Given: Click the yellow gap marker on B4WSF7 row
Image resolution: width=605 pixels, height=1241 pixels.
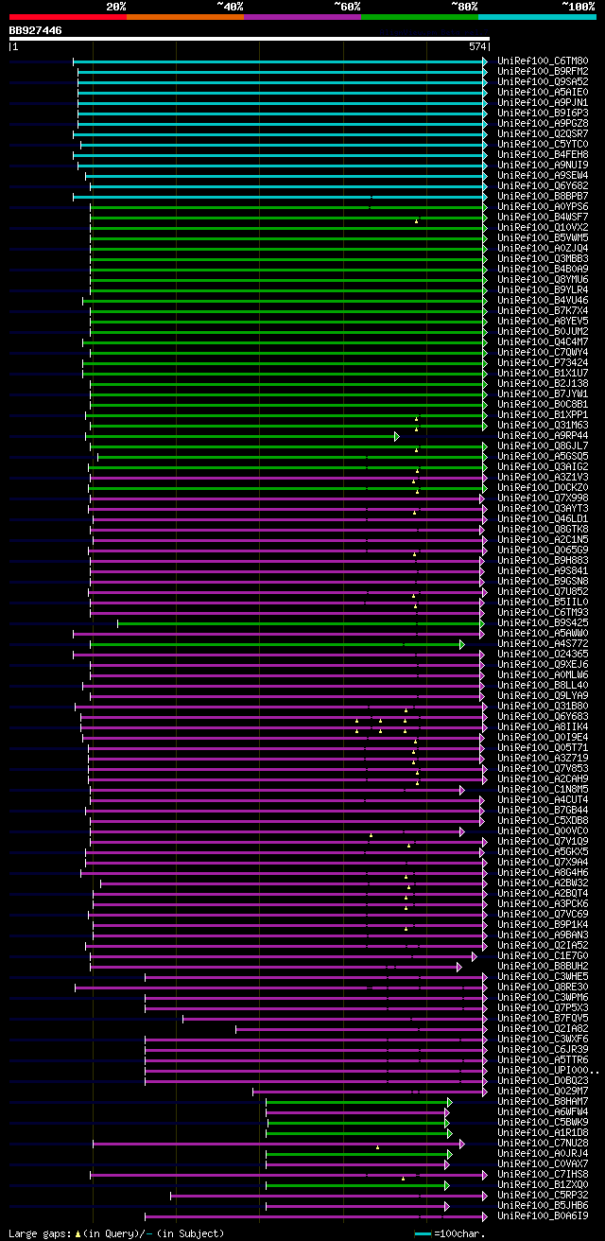Looking at the screenshot, I should [416, 221].
